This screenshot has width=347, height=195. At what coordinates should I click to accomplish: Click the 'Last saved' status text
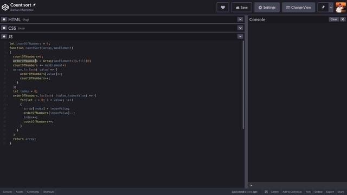pos(245,192)
